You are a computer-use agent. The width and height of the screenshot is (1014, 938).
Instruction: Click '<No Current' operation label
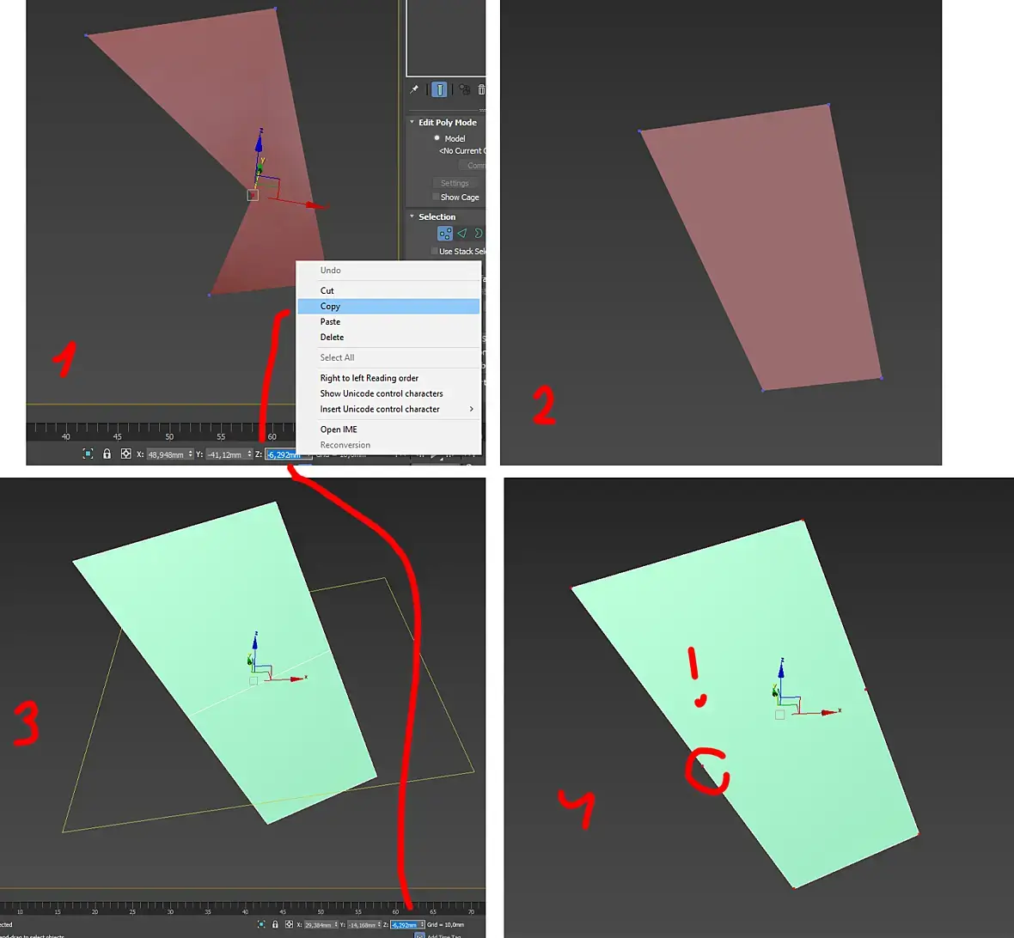(x=461, y=150)
